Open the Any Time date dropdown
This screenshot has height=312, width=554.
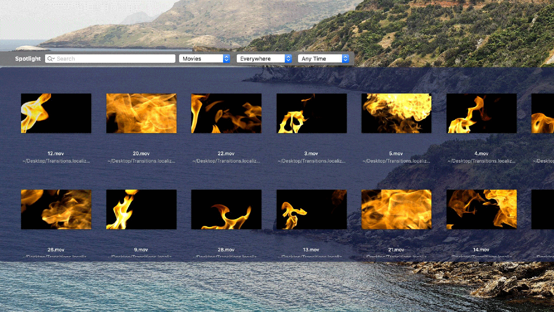[323, 59]
